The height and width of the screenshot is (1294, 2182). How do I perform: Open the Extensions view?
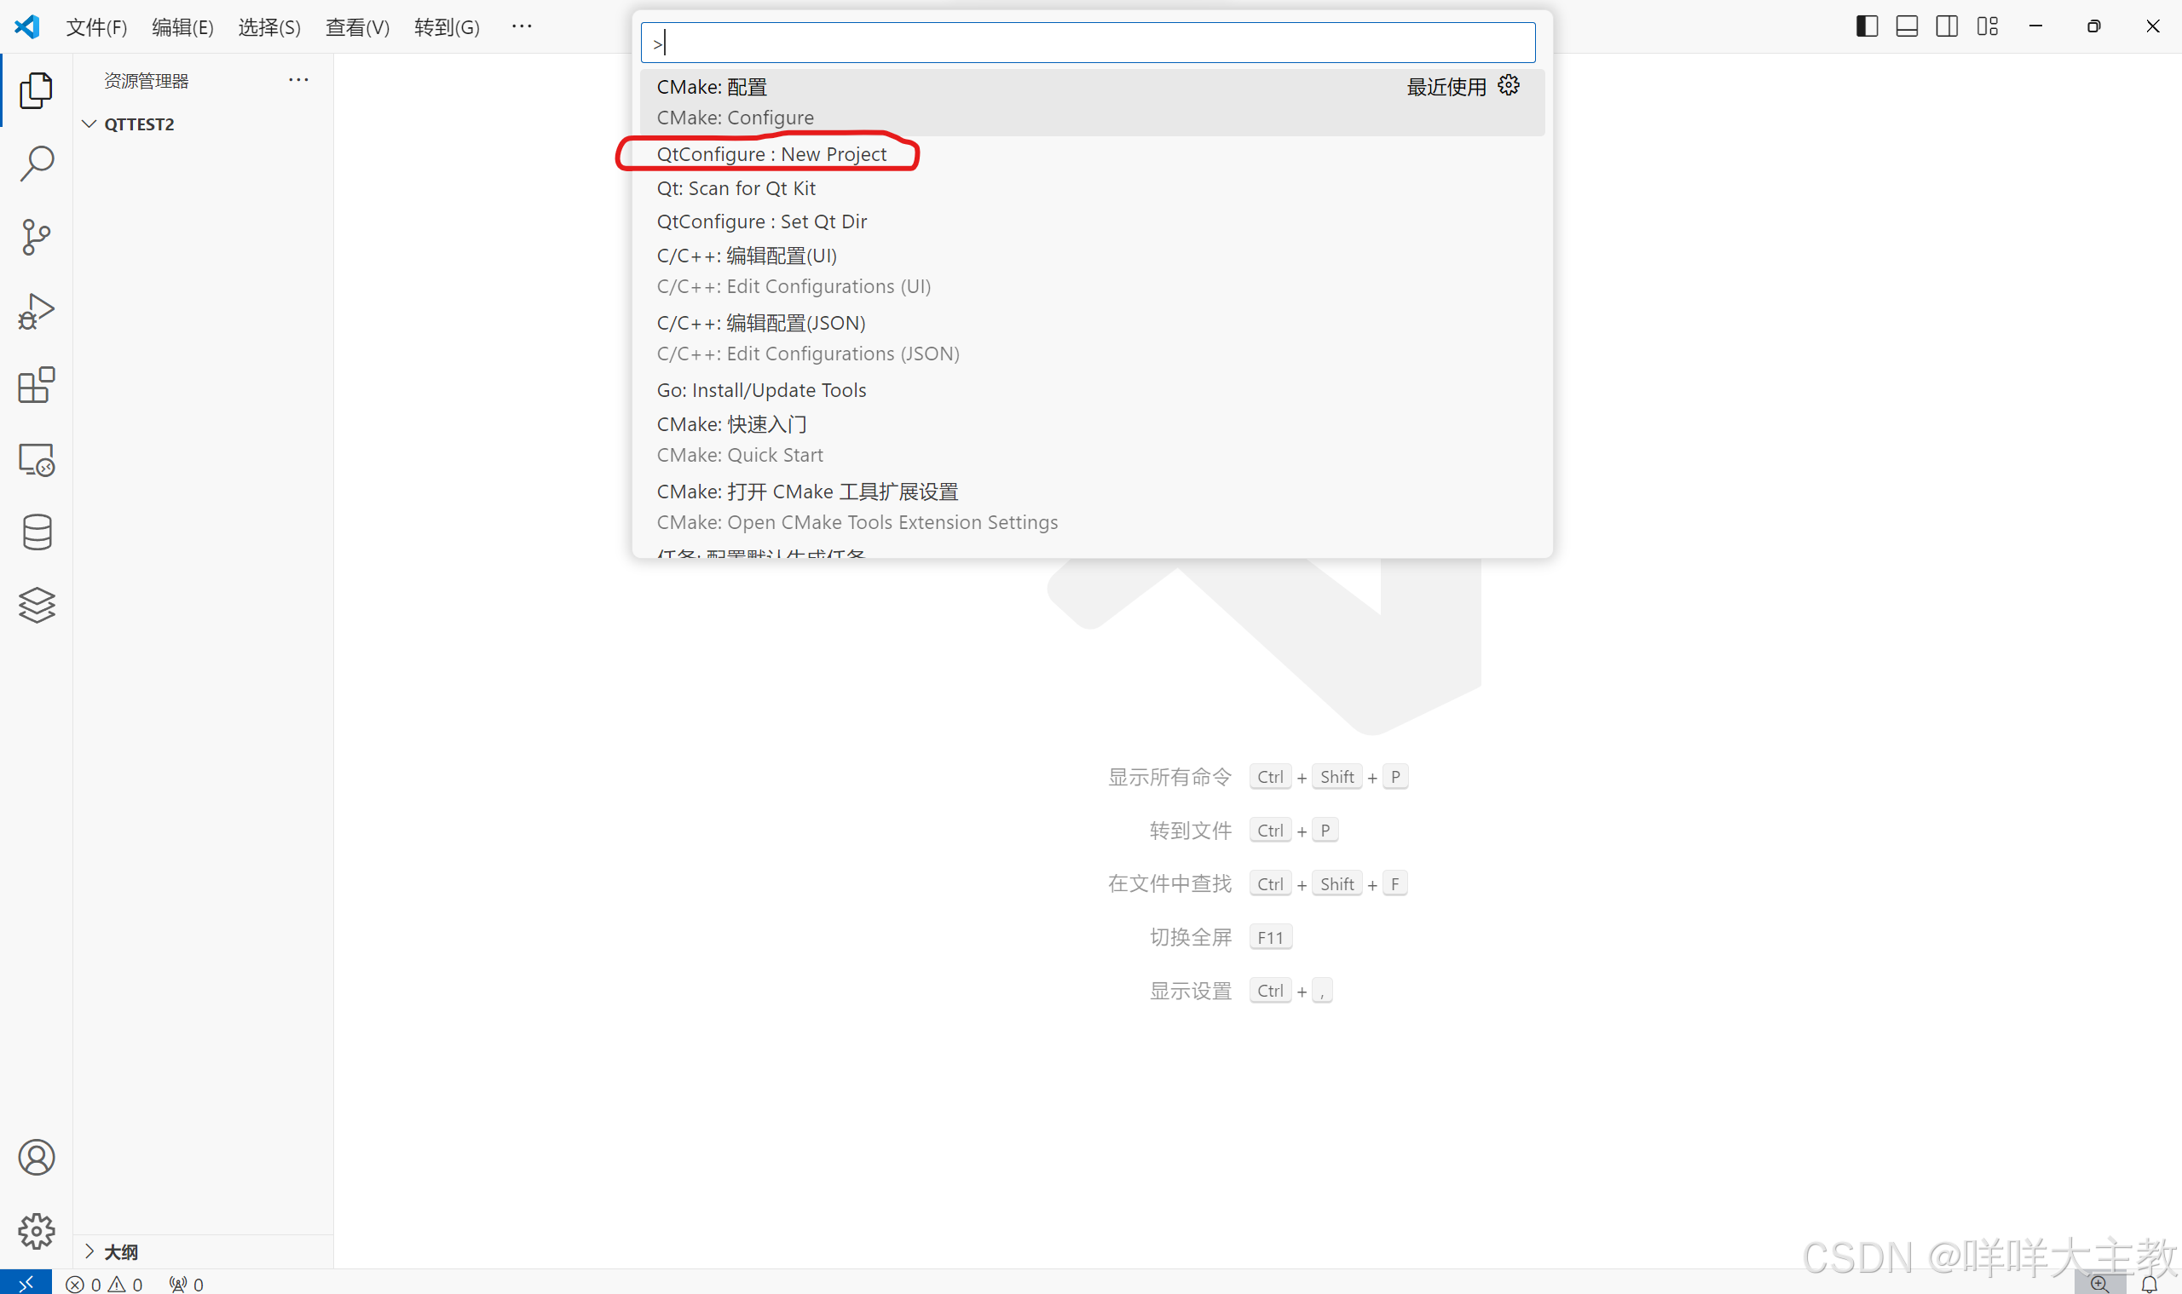[36, 384]
